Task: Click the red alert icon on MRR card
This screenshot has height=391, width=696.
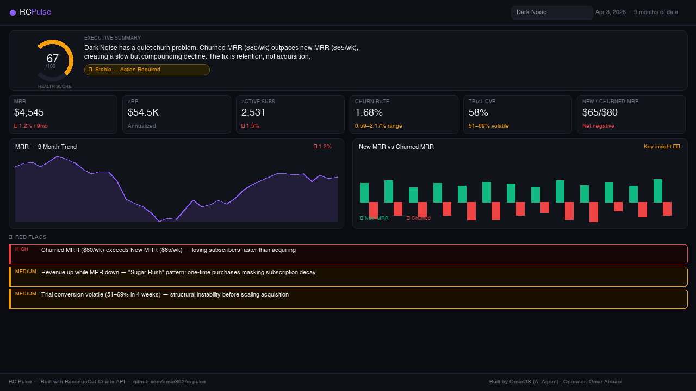Action: point(16,125)
